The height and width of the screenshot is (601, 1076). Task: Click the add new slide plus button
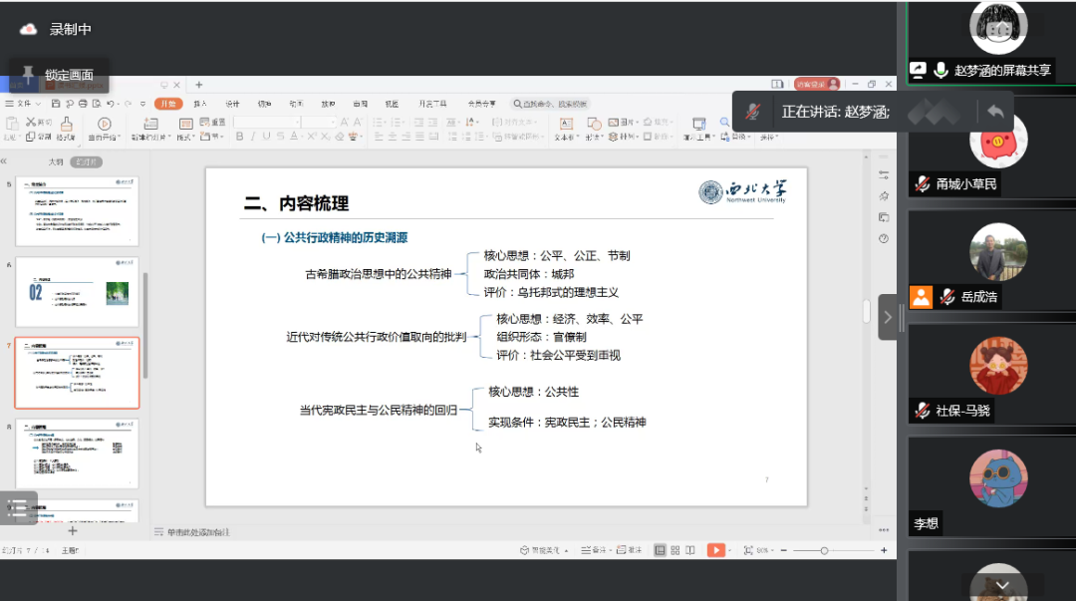[72, 531]
